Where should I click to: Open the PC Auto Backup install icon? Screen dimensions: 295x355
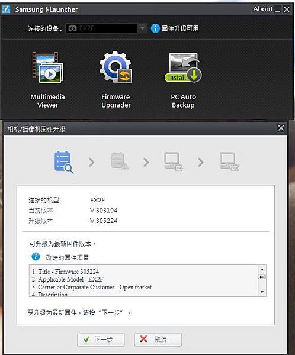(183, 67)
